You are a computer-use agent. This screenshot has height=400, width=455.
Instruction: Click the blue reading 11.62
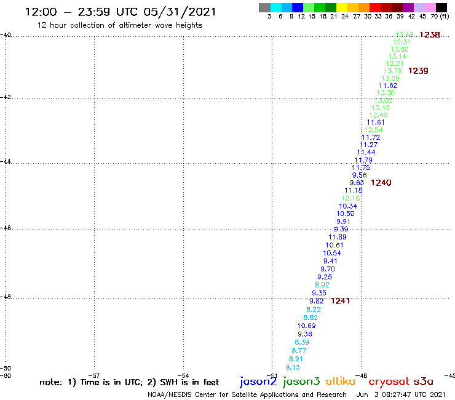coord(388,86)
